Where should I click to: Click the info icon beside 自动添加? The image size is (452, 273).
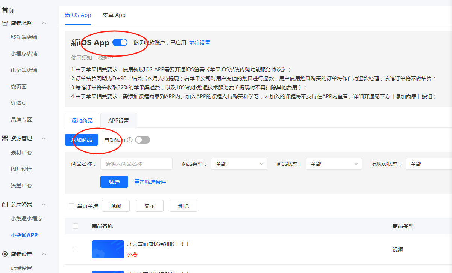pyautogui.click(x=130, y=140)
